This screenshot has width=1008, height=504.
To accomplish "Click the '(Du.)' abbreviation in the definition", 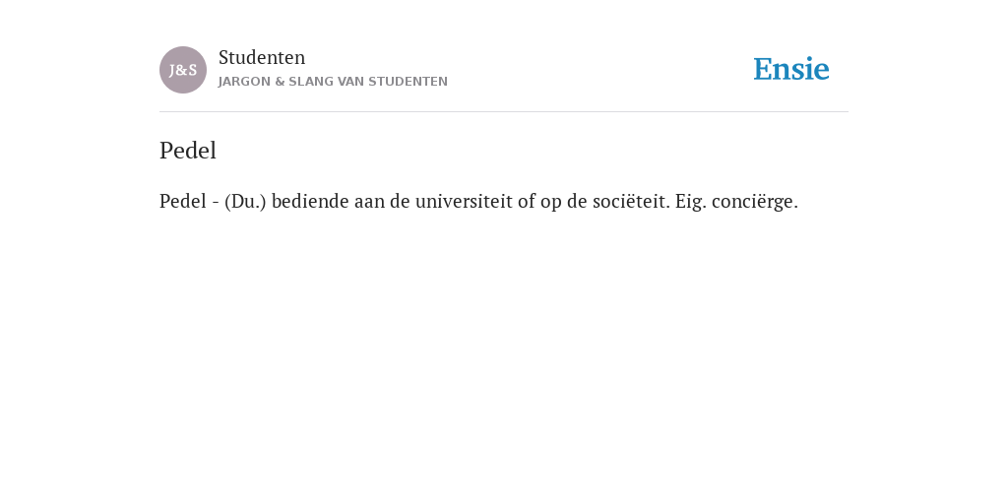I will click(x=245, y=201).
